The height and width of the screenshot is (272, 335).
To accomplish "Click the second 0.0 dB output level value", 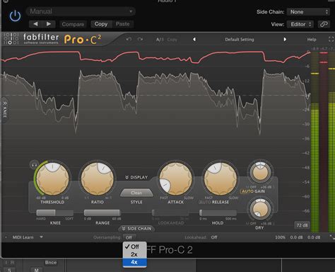I will pos(314,237).
